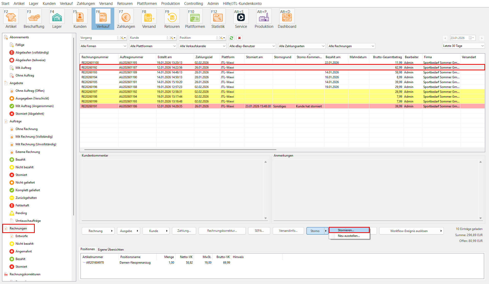Open the Zahlungen euro icon
489x284 pixels.
tap(126, 18)
